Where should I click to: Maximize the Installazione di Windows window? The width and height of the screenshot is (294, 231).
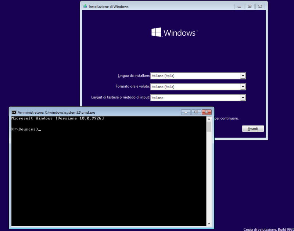[250, 6]
